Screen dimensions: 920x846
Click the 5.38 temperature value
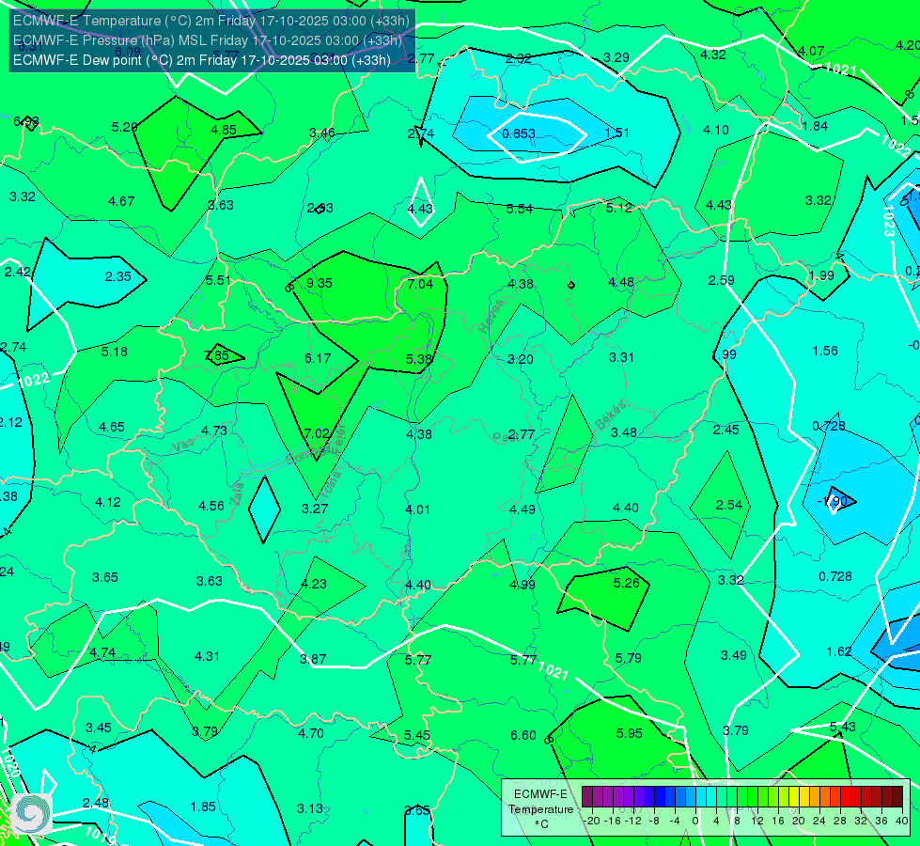[419, 359]
